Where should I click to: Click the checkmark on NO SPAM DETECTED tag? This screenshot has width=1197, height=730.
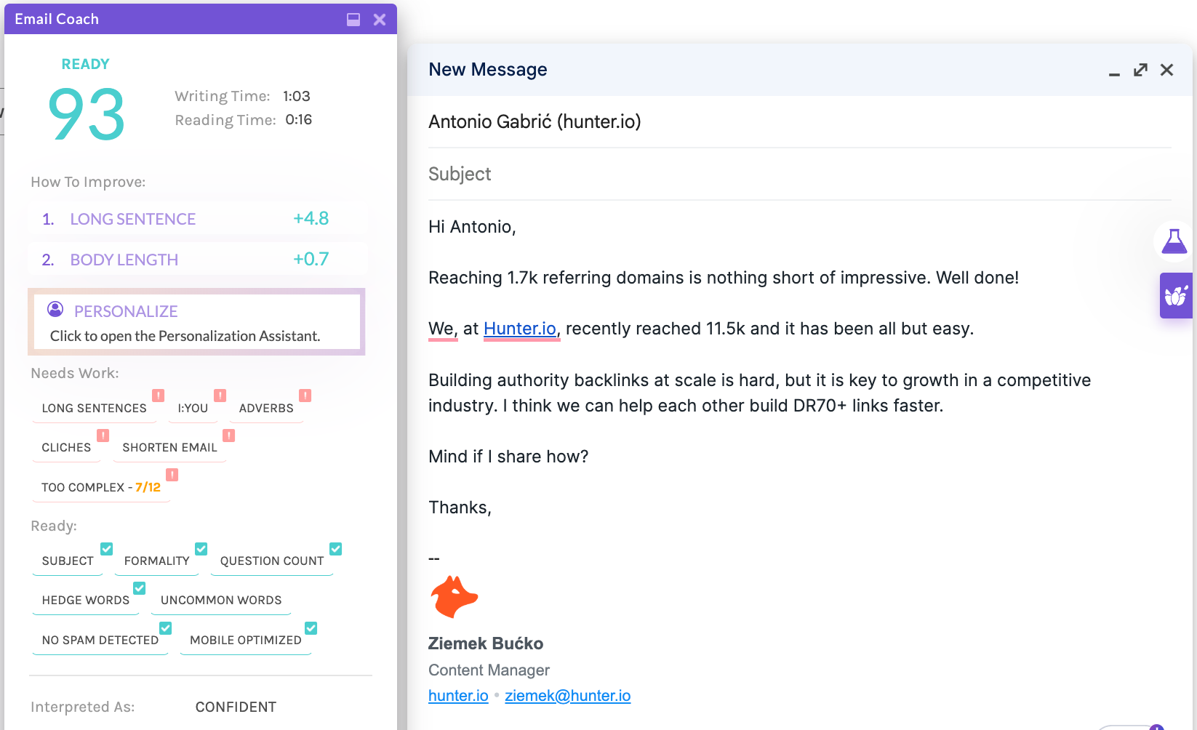[x=166, y=628]
